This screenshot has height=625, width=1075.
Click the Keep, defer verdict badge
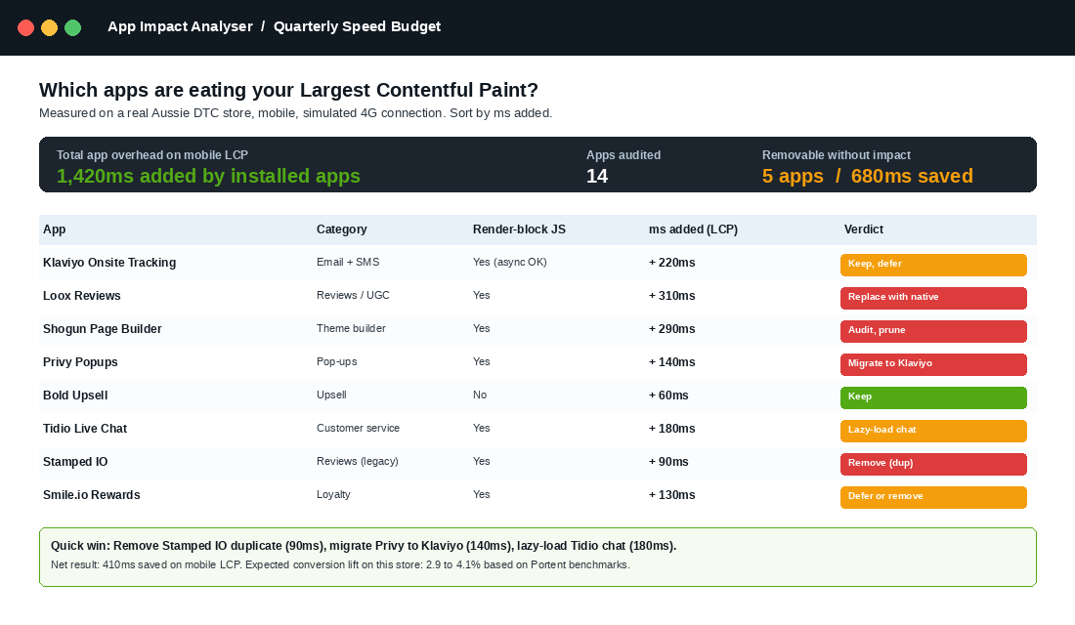(933, 265)
